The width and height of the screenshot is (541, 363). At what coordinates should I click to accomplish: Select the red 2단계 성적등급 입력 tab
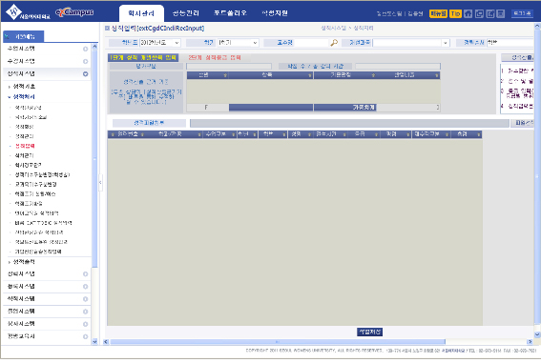coord(215,57)
